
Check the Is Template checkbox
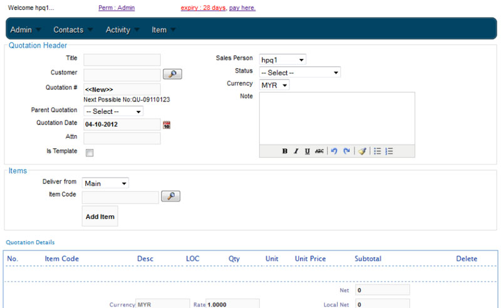[x=90, y=153]
